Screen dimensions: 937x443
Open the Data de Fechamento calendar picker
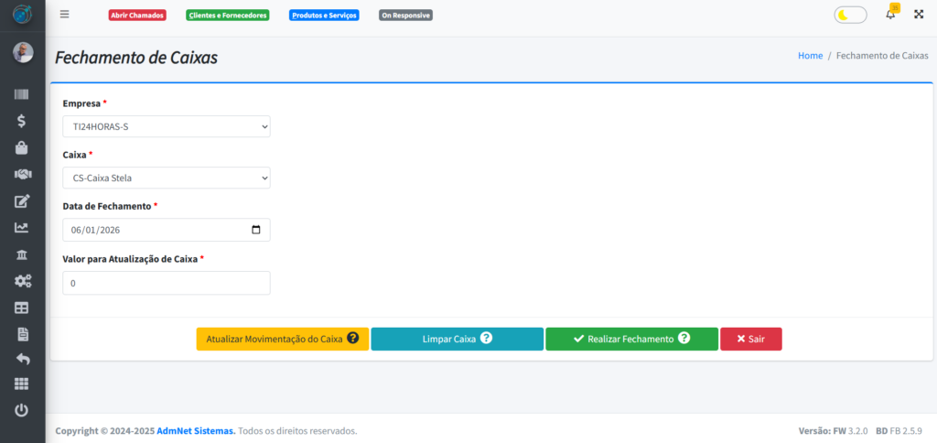pos(255,230)
